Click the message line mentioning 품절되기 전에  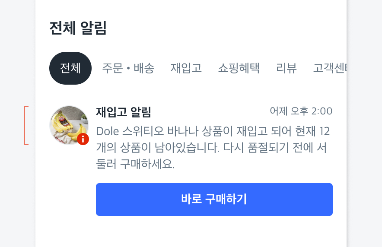tap(211, 148)
